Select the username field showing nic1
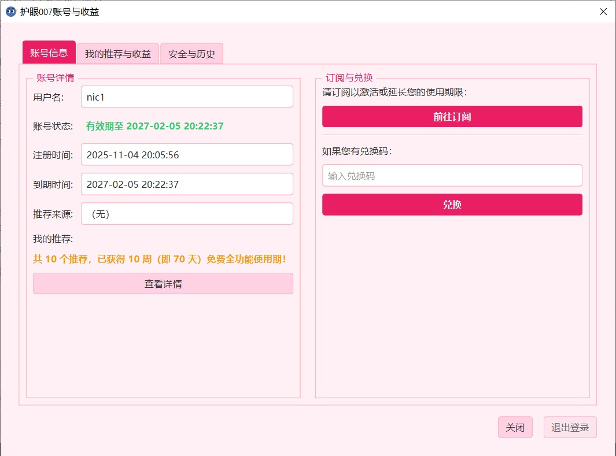Image resolution: width=616 pixels, height=456 pixels. pyautogui.click(x=186, y=96)
